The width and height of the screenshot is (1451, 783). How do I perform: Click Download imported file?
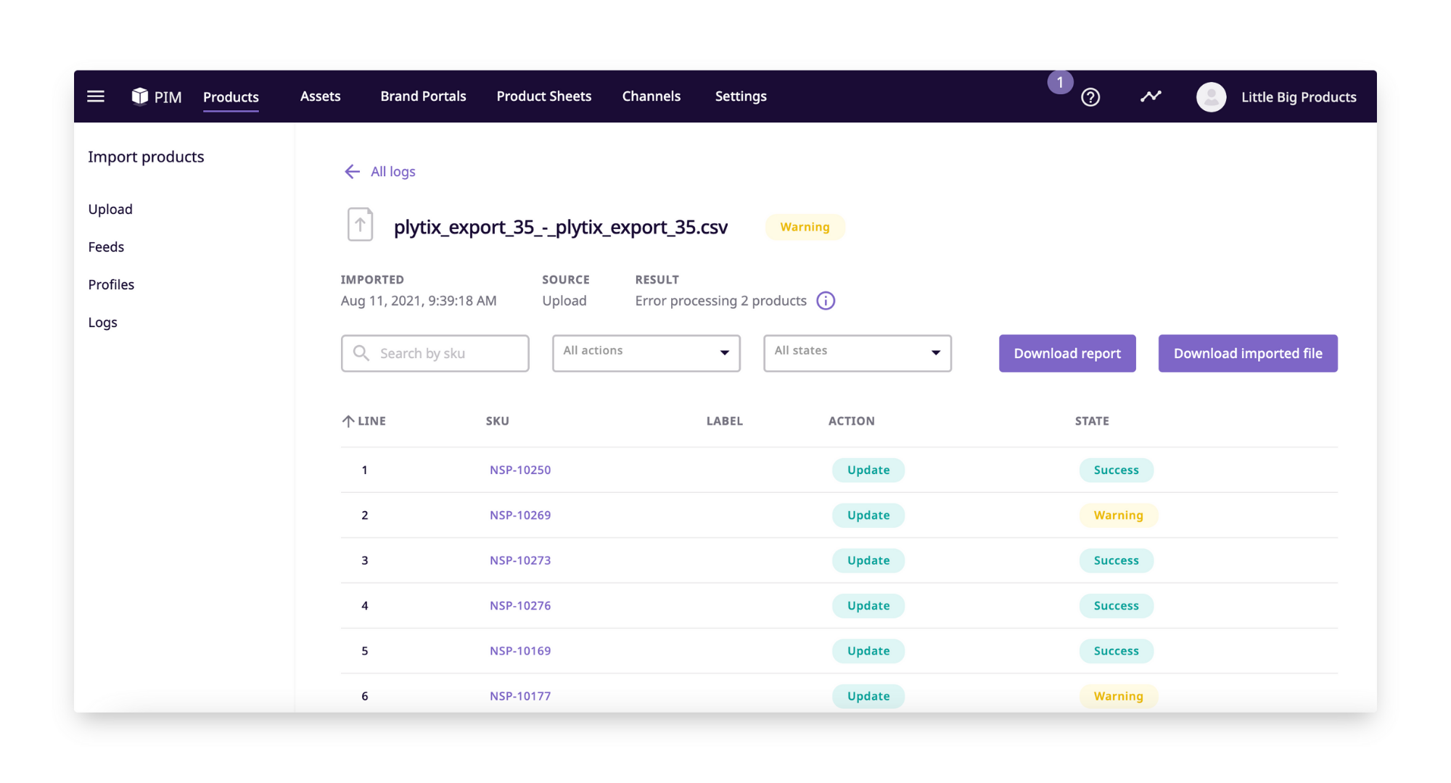tap(1247, 353)
